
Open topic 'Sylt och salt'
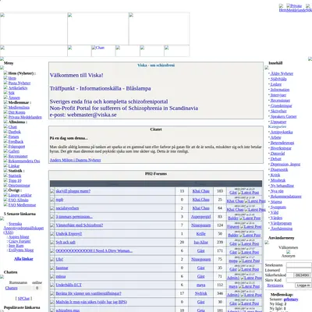click(x=66, y=243)
